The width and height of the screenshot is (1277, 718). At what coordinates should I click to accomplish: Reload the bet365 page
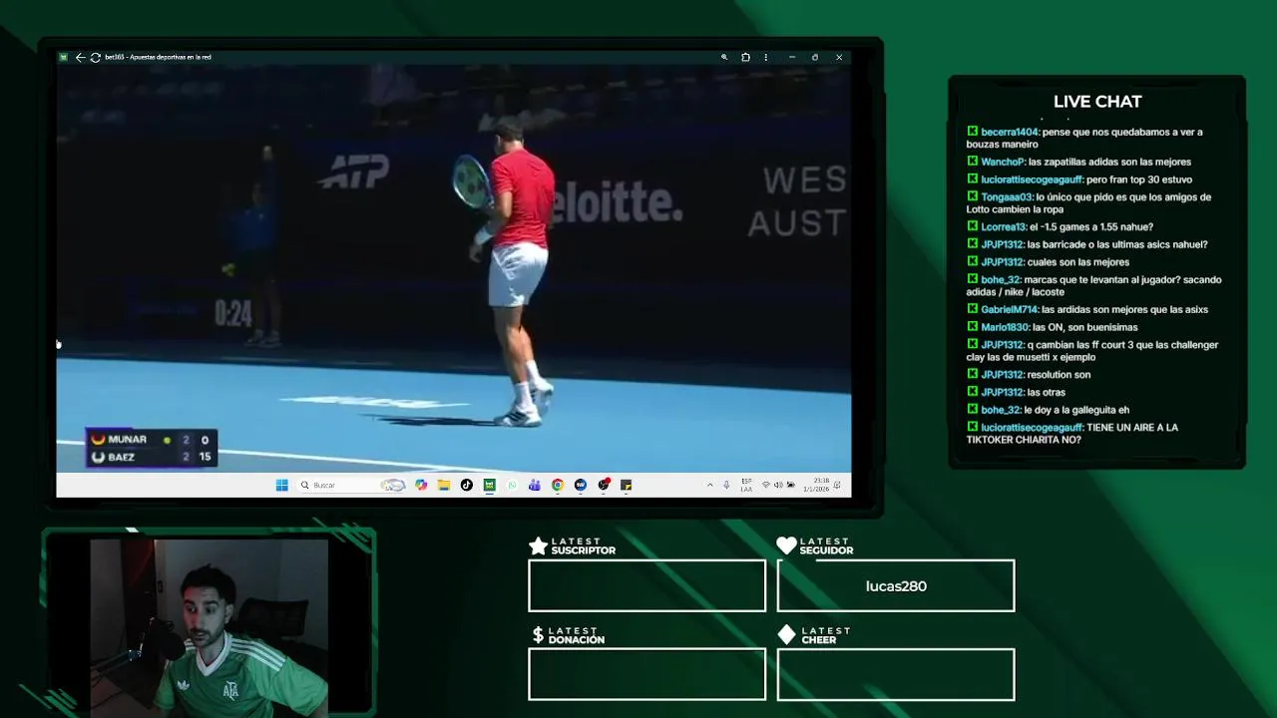(95, 57)
